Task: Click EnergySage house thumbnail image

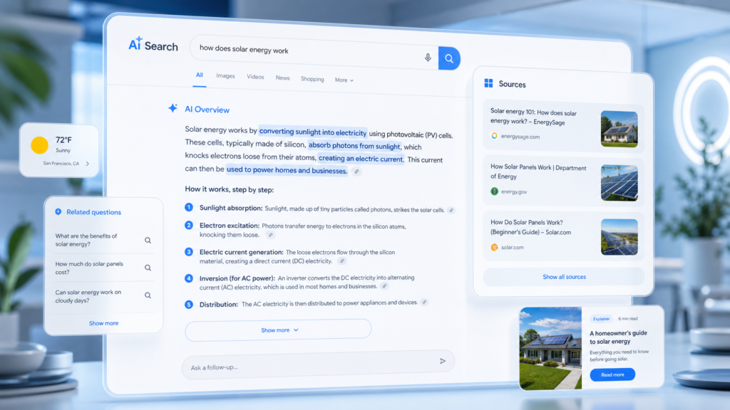Action: tap(620, 129)
